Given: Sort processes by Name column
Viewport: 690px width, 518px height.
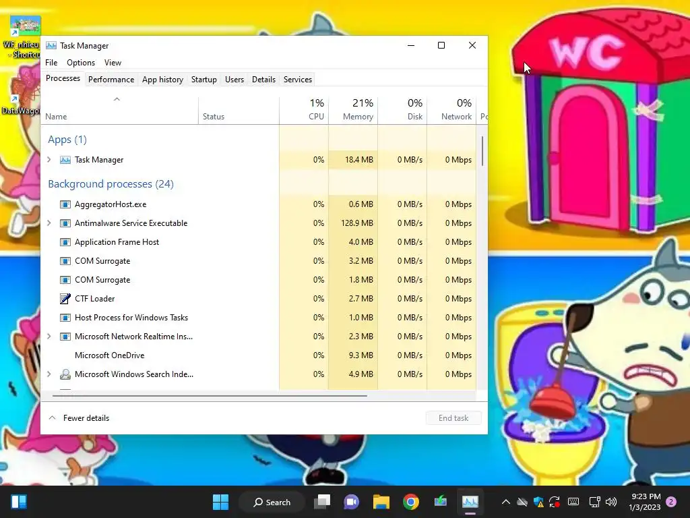Looking at the screenshot, I should pyautogui.click(x=119, y=111).
